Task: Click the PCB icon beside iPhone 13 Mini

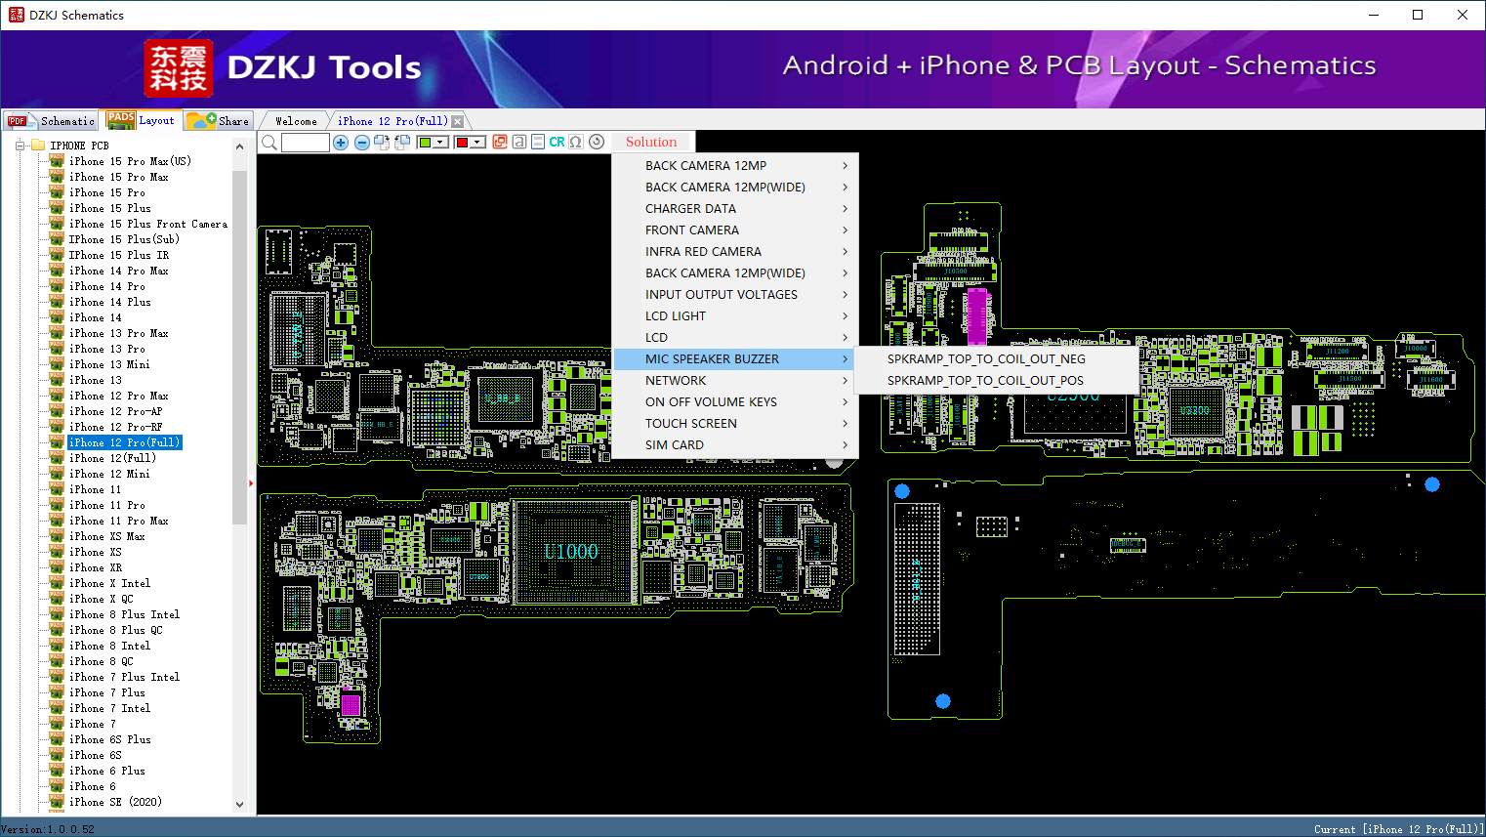Action: point(57,364)
